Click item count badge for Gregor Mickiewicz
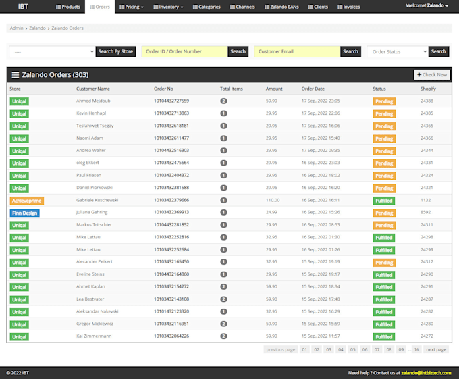This screenshot has height=379, width=459. point(223,324)
